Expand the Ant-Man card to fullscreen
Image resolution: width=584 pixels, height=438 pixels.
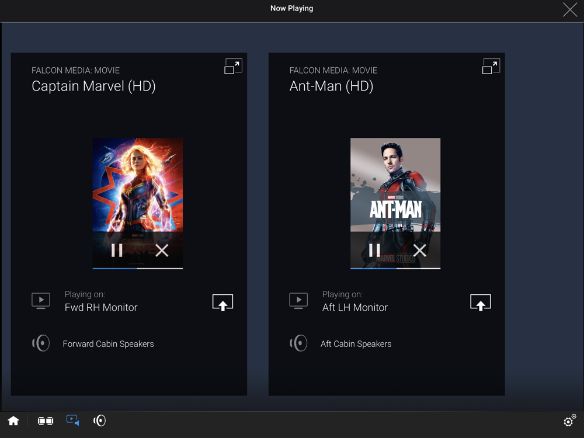(x=491, y=67)
